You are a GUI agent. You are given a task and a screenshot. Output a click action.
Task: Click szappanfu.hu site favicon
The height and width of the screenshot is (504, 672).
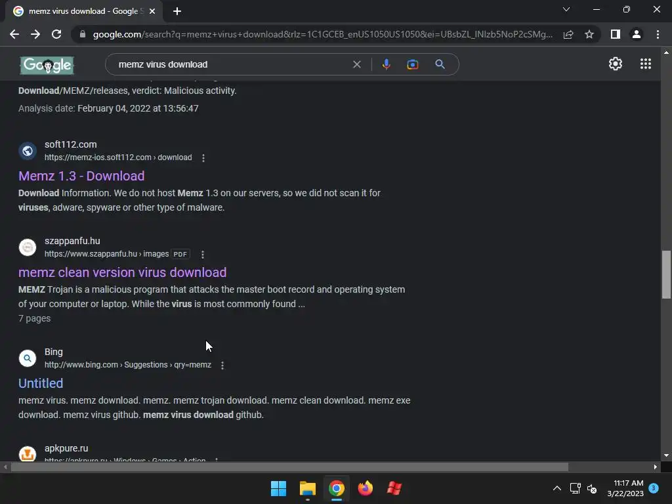[x=28, y=247]
